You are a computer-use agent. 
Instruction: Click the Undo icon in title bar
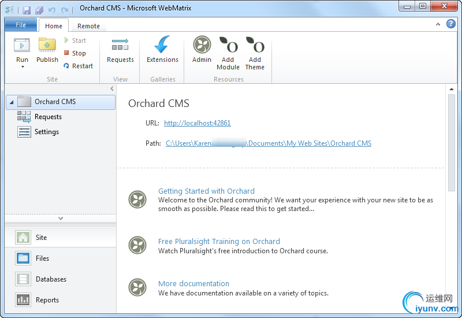click(x=52, y=10)
